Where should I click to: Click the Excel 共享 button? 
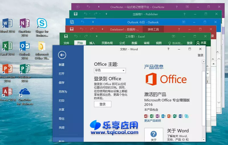pyautogui.click(x=201, y=43)
